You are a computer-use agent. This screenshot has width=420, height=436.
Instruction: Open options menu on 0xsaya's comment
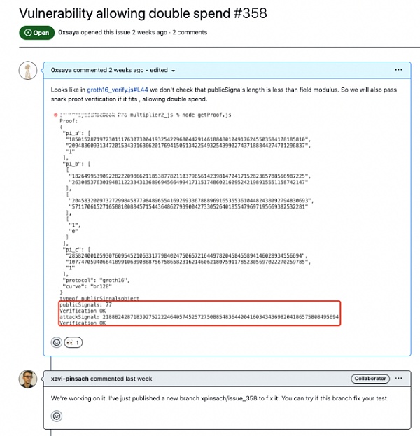(x=398, y=70)
